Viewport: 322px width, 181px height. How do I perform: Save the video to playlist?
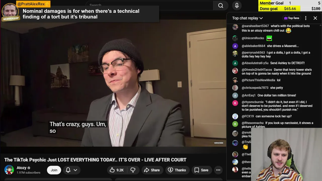[201, 170]
